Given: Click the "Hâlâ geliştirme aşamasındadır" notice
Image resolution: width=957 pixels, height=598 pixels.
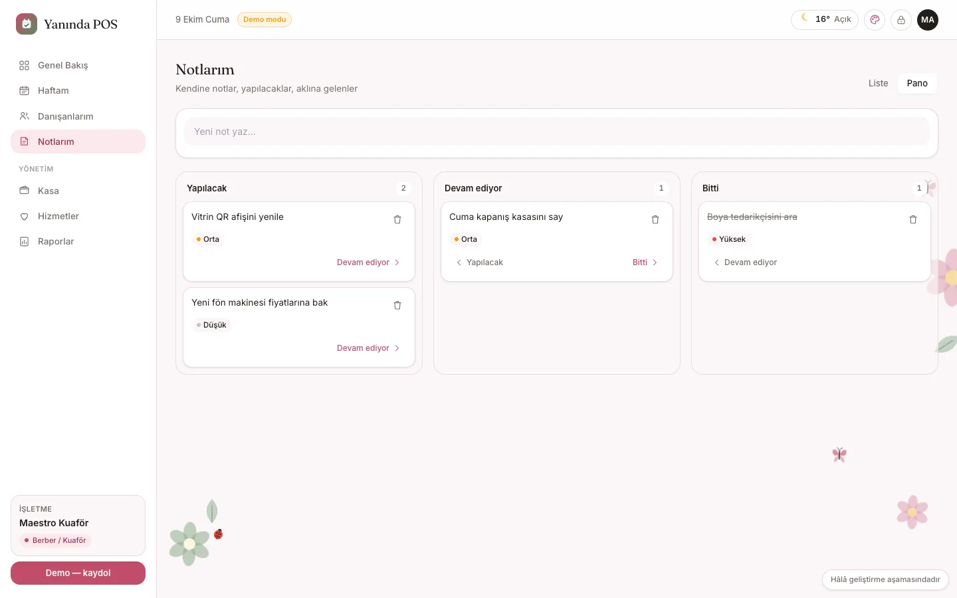Looking at the screenshot, I should 885,579.
